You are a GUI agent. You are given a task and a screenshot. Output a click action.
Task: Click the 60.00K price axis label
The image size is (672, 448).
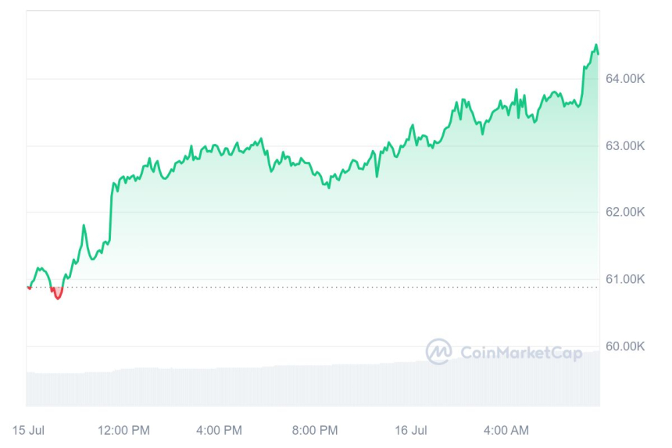pos(626,346)
